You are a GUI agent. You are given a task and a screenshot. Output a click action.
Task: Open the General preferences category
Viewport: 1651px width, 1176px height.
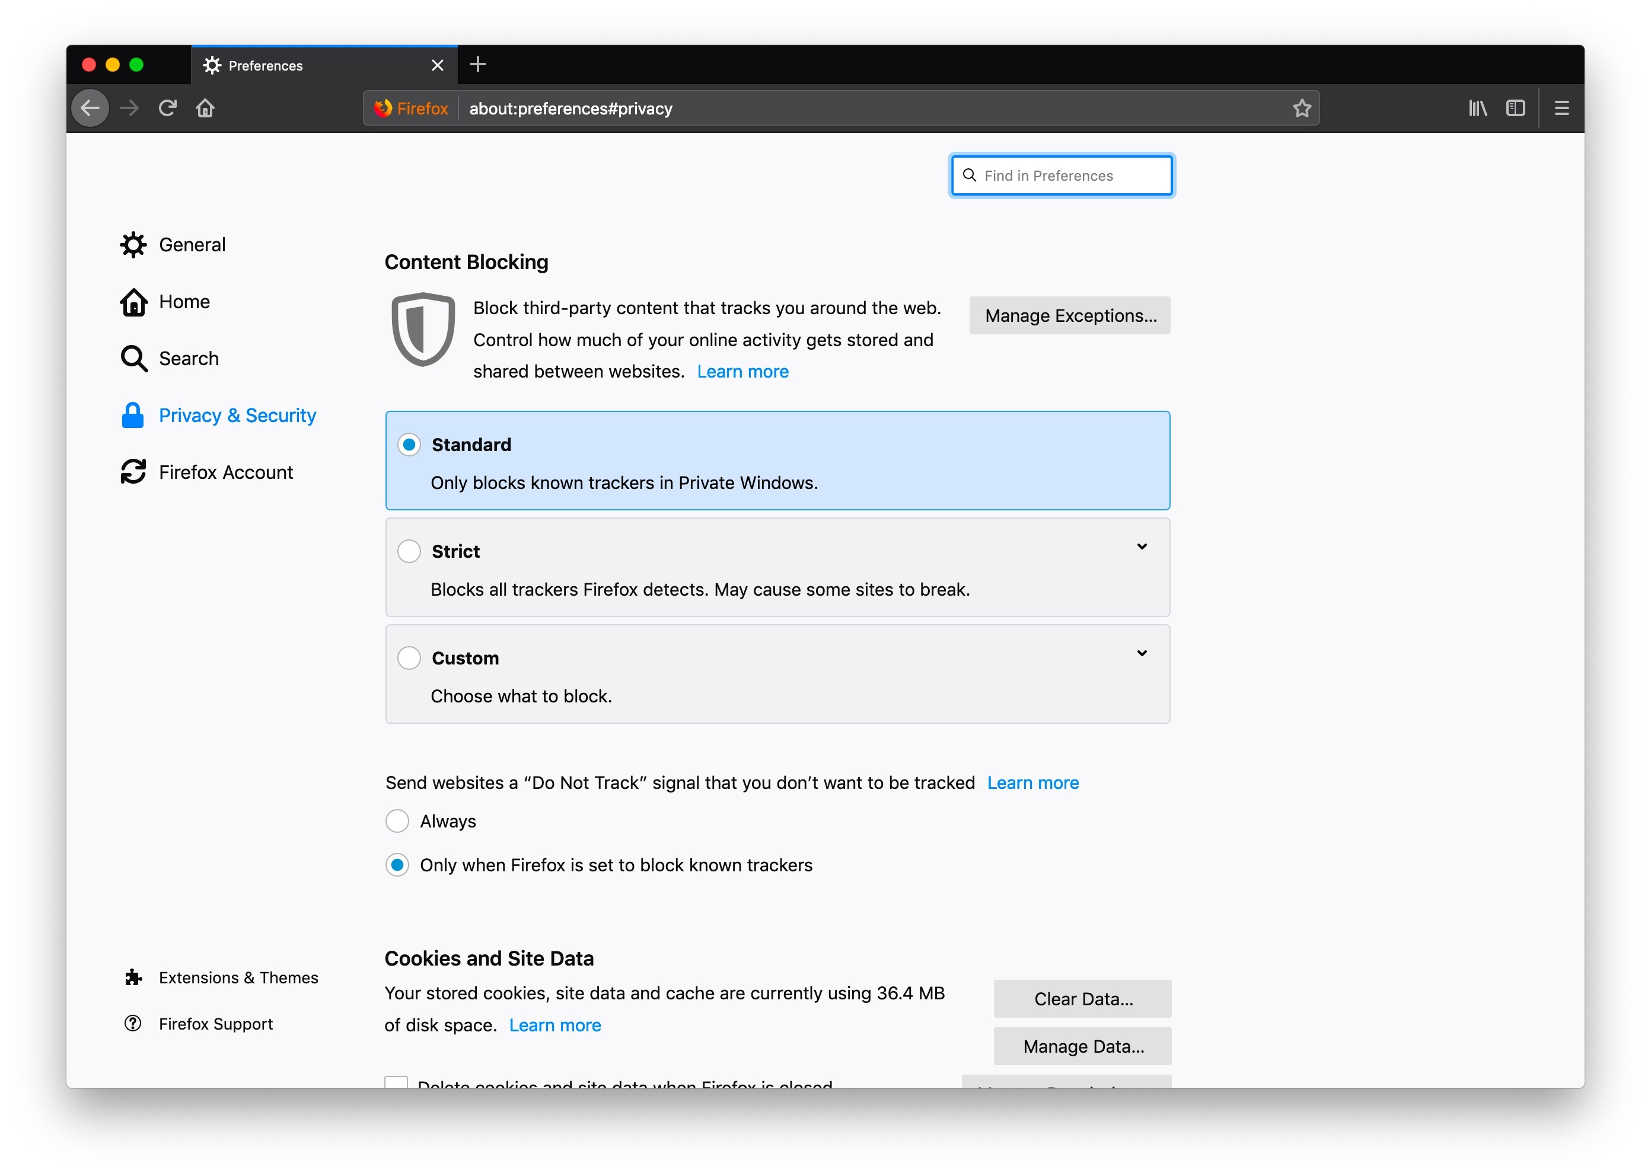[191, 245]
